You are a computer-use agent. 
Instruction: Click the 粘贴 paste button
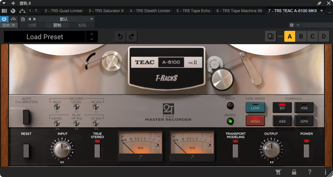pyautogui.click(x=82, y=25)
